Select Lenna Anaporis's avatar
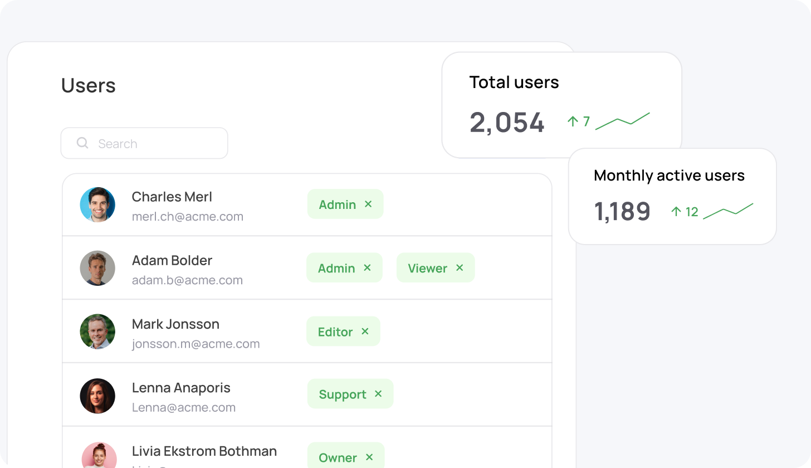The height and width of the screenshot is (468, 811). click(97, 396)
